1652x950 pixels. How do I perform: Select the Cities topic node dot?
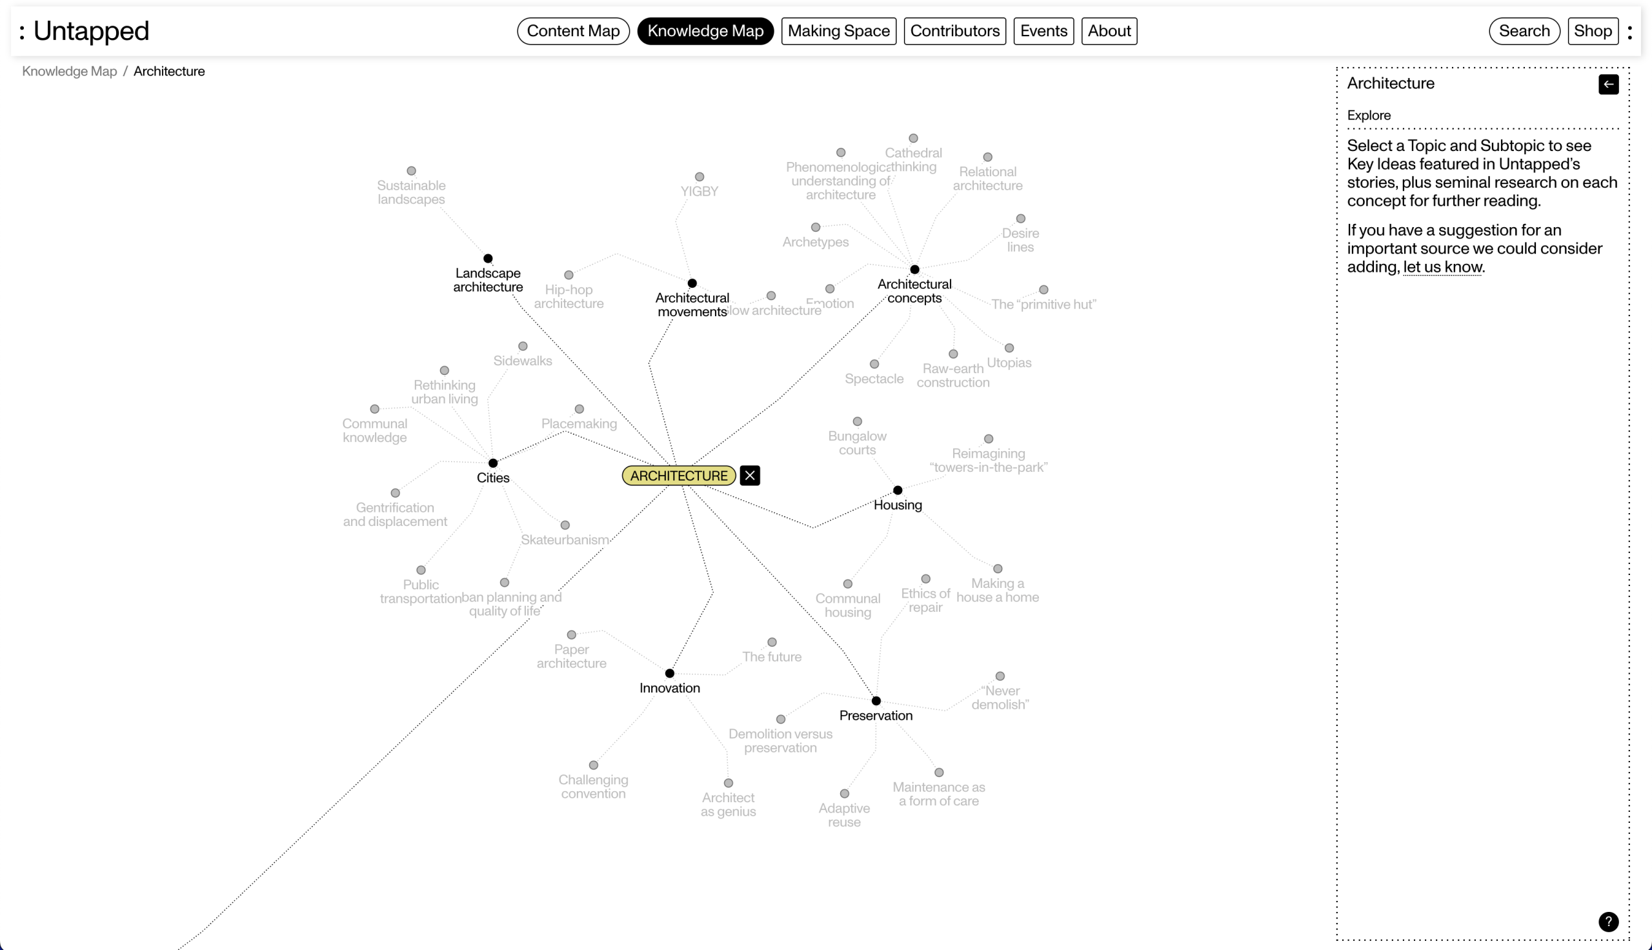493,463
